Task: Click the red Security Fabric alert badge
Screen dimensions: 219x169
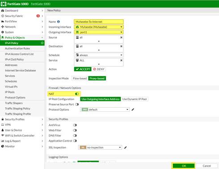Action: pos(38,16)
